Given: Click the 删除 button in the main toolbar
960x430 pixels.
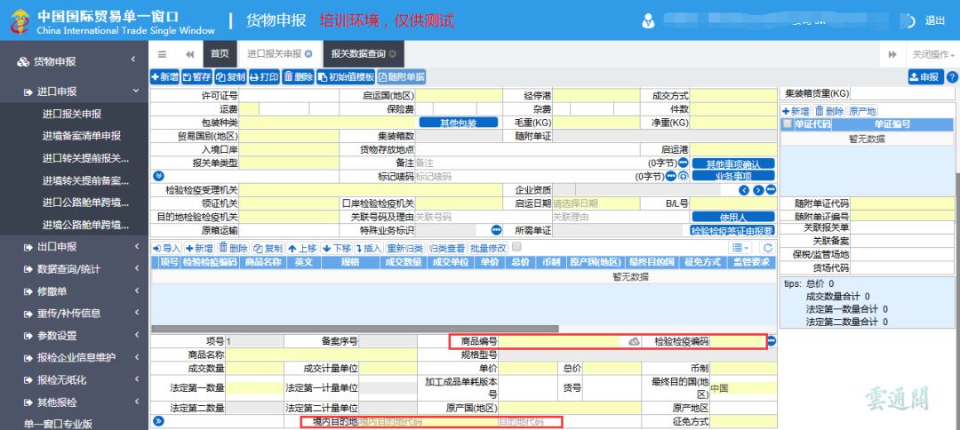Looking at the screenshot, I should coord(298,77).
